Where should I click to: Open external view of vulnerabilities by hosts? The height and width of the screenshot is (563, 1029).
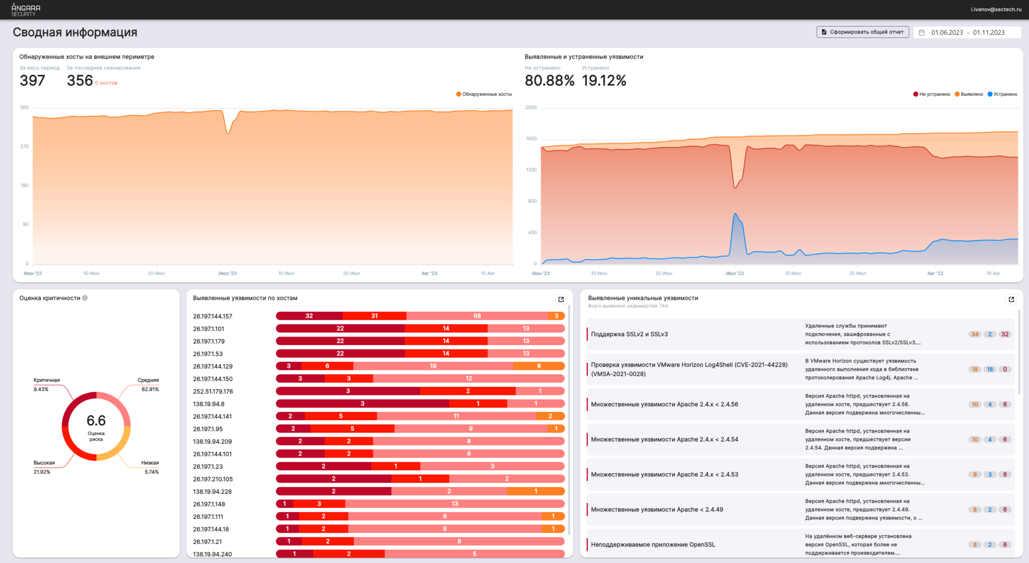click(561, 299)
